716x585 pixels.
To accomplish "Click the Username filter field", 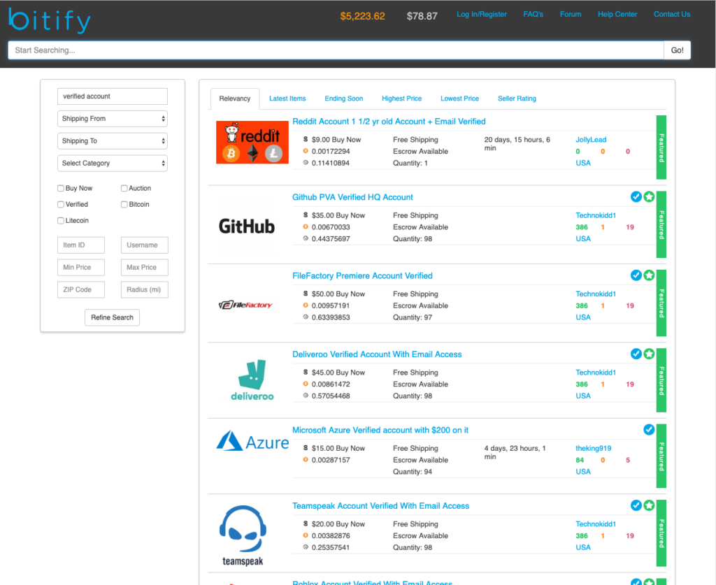I will coord(144,245).
